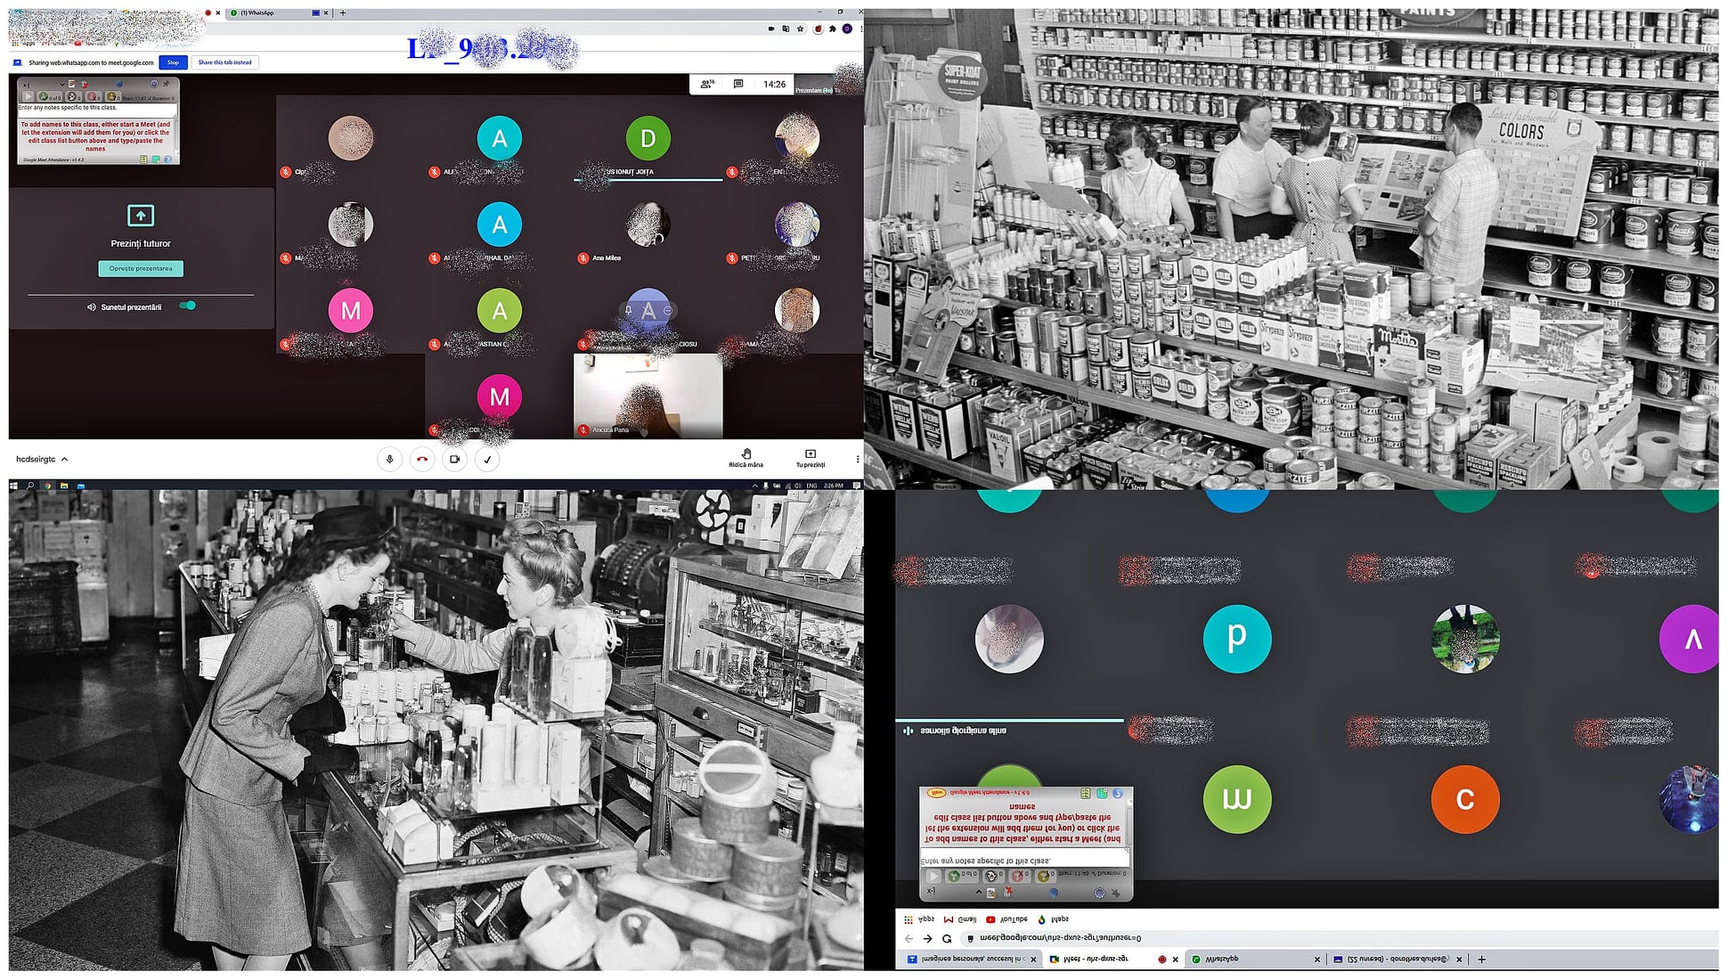The image size is (1728, 980).
Task: Open the Windows Start menu
Action: click(x=13, y=486)
